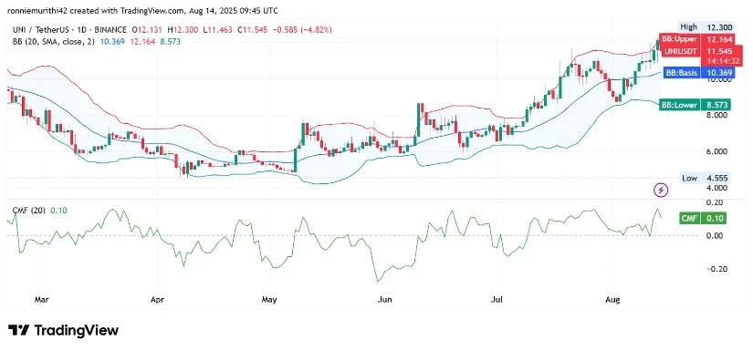Click the Aug label on time axis
The height and width of the screenshot is (351, 753).
pos(612,300)
